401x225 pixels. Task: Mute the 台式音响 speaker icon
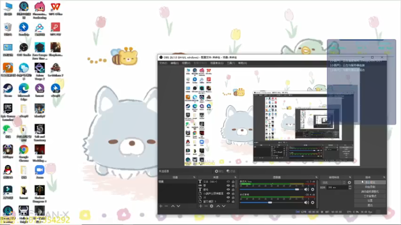pyautogui.click(x=306, y=202)
